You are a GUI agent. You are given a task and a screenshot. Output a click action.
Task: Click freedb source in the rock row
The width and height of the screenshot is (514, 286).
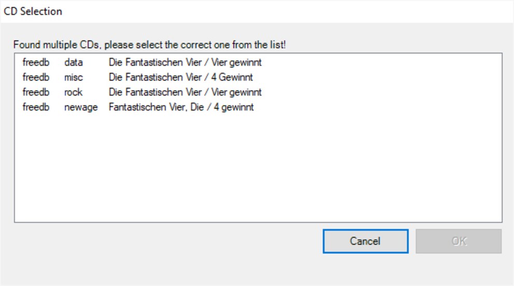(36, 92)
